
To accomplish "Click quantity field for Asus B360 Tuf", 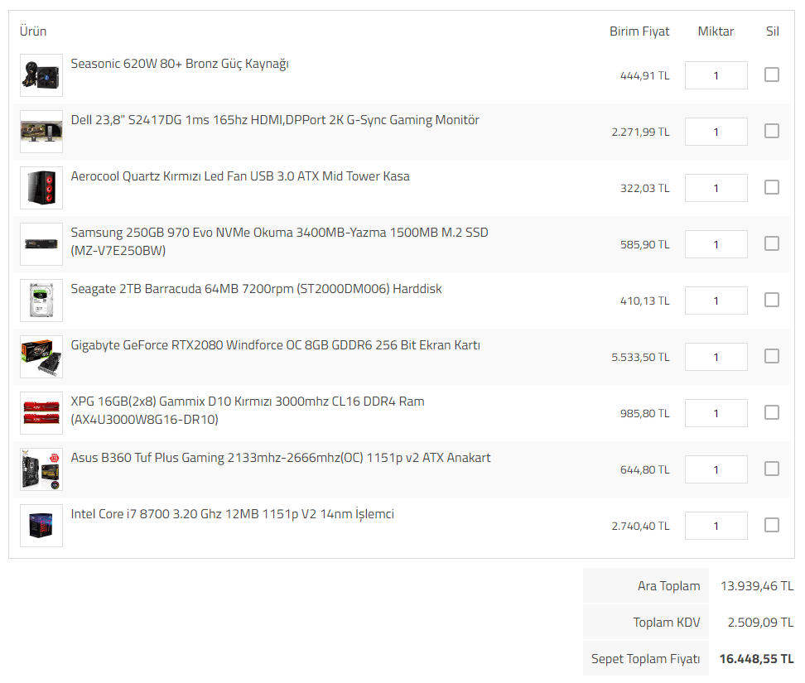I will [x=716, y=469].
